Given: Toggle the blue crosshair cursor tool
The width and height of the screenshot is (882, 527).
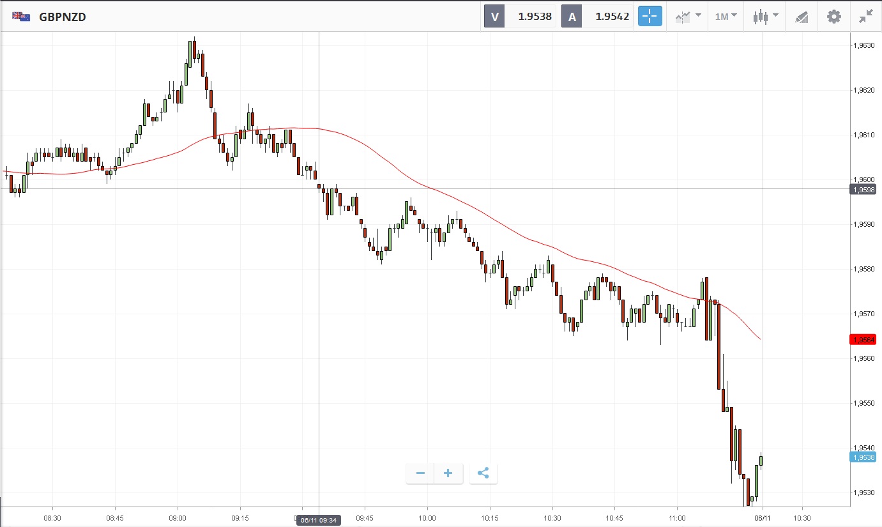Looking at the screenshot, I should 650,17.
